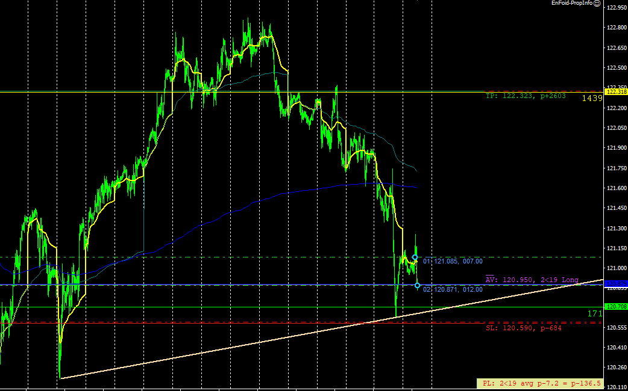Select the TP: 122.323, p+2603 label
Viewport: 628px width, 391px height.
coord(526,96)
